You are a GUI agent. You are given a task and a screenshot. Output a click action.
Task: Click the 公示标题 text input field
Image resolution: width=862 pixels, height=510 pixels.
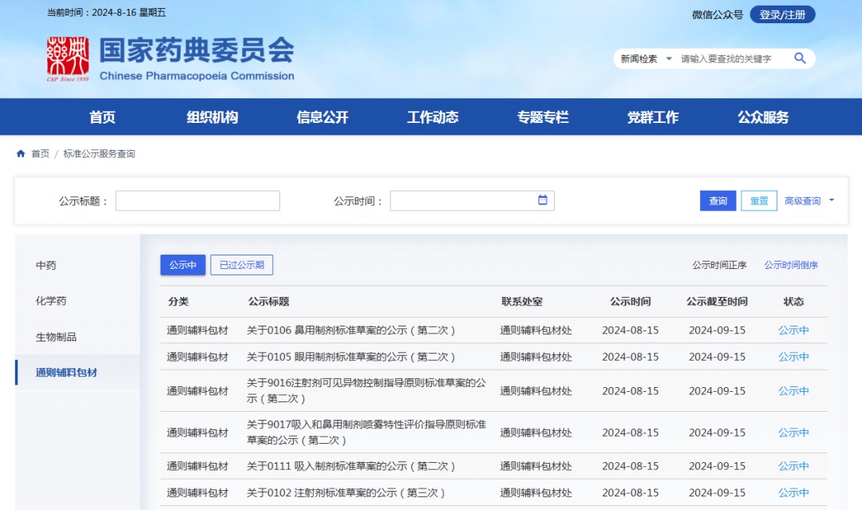197,200
